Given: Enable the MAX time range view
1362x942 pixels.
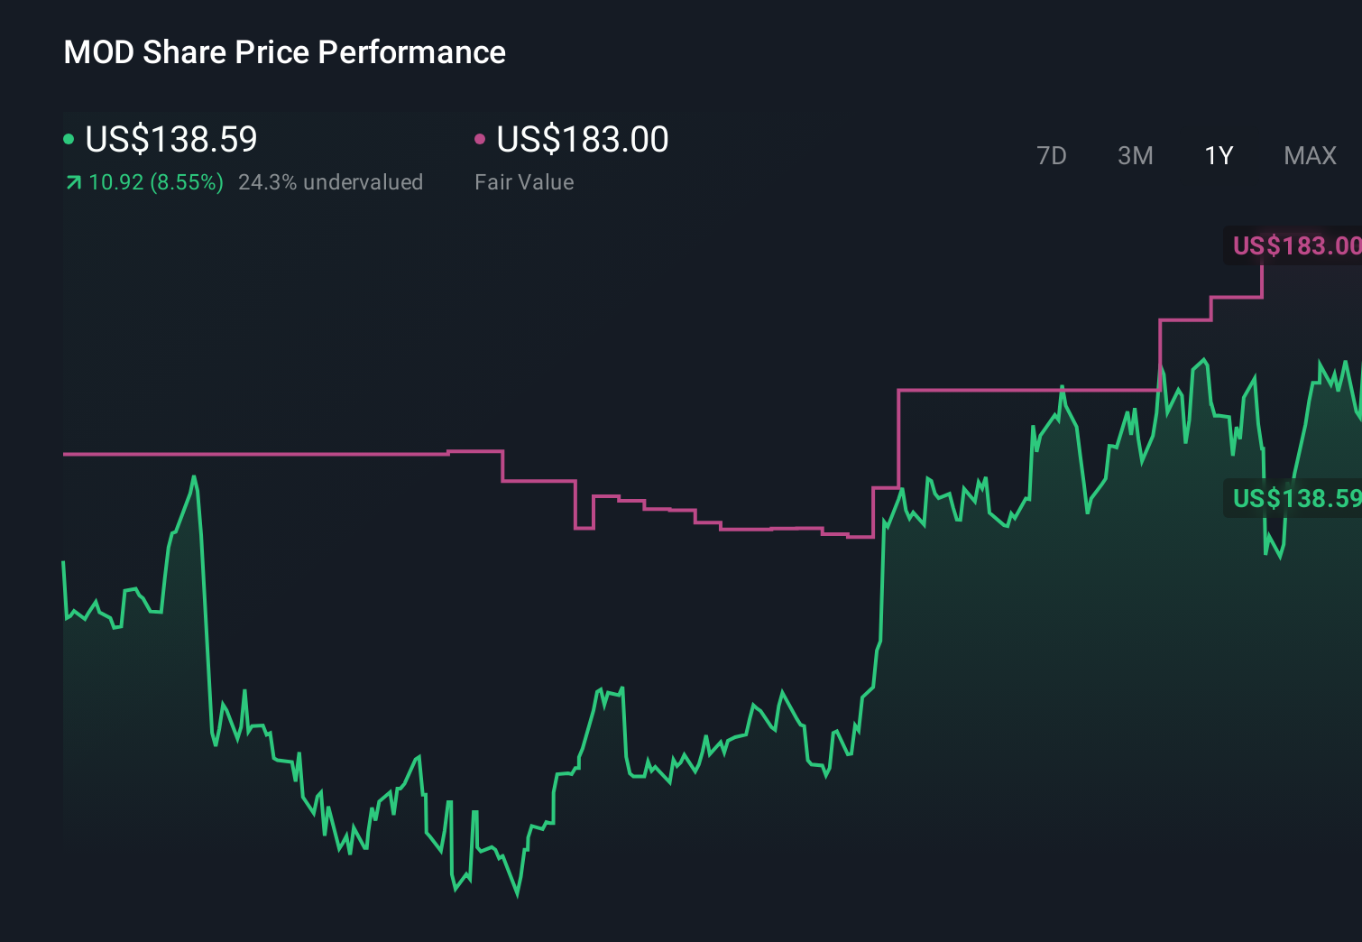Looking at the screenshot, I should click(1309, 155).
